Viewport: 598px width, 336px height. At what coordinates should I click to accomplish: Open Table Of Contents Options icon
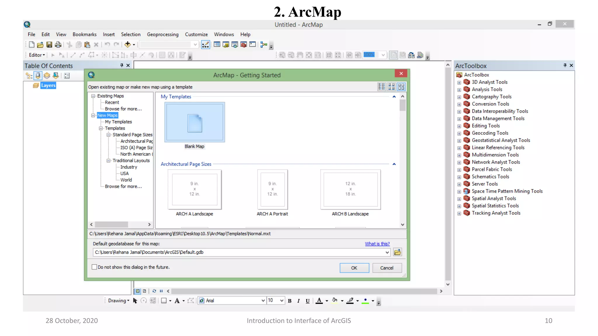[x=67, y=76]
